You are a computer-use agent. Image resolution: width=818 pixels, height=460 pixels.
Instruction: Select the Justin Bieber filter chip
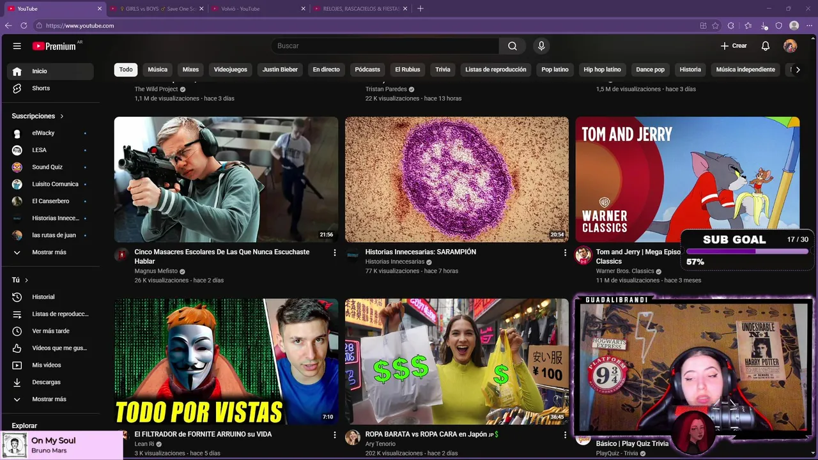click(x=280, y=70)
